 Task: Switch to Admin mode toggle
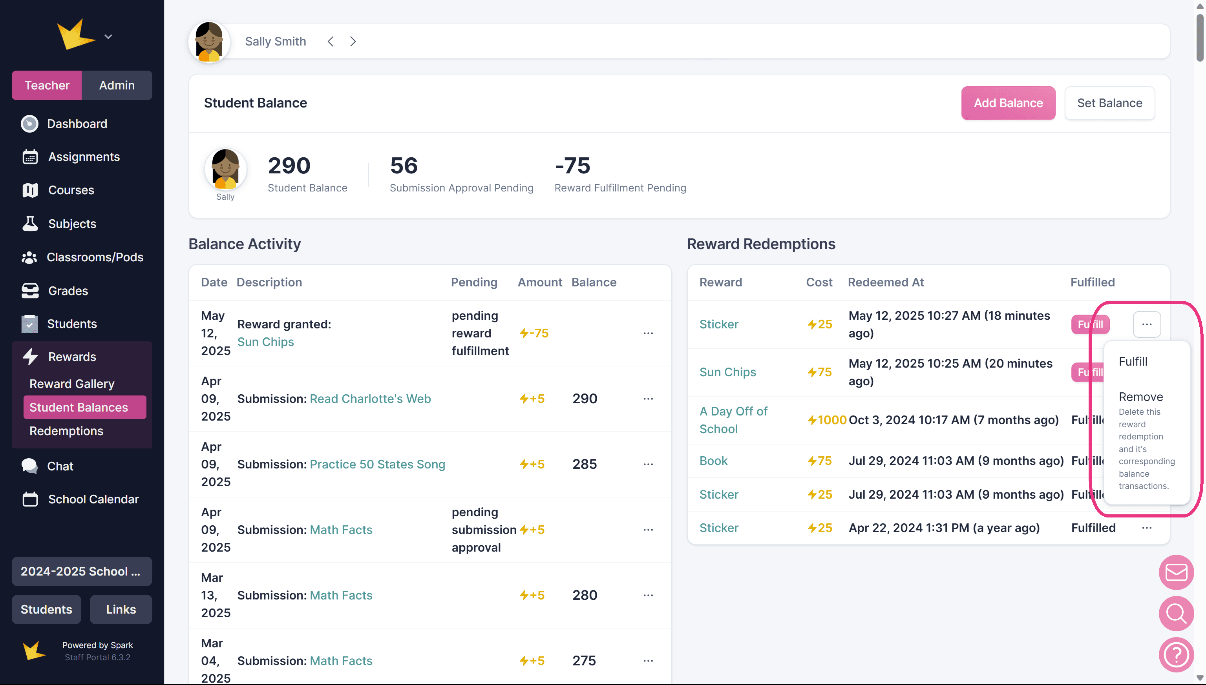(x=117, y=85)
